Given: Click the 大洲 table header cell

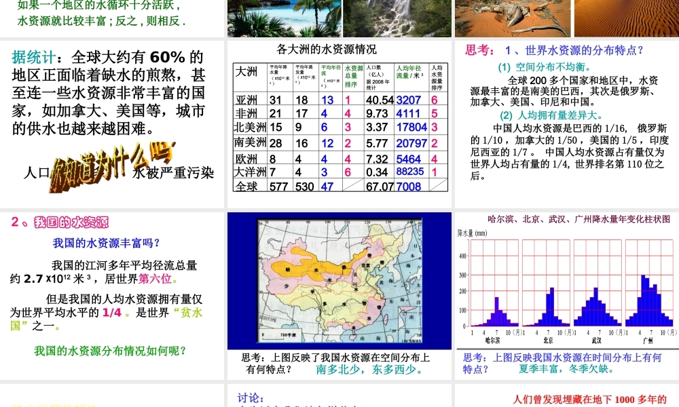Looking at the screenshot, I should point(250,77).
